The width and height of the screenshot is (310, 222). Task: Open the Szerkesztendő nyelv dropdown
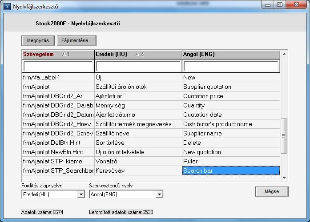point(159,194)
